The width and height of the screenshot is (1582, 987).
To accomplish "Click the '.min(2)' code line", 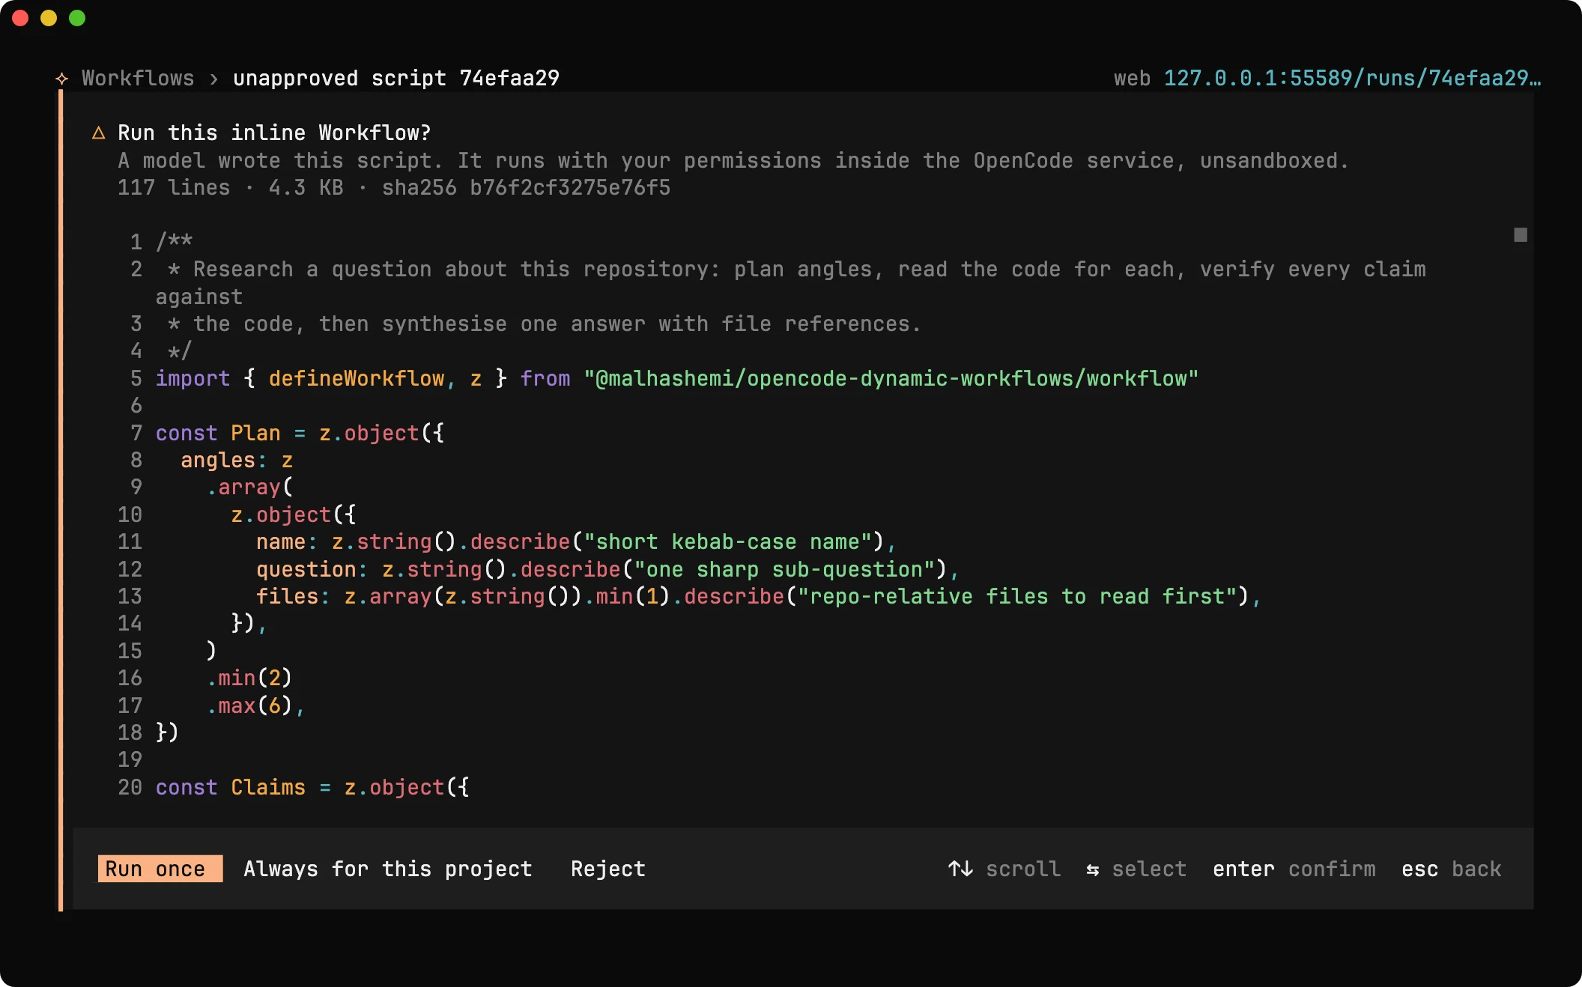I will (x=249, y=678).
